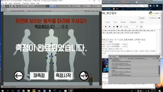Image resolution: width=163 pixels, height=92 pixels.
Task: Click the 측정시작 button
Action: click(63, 76)
